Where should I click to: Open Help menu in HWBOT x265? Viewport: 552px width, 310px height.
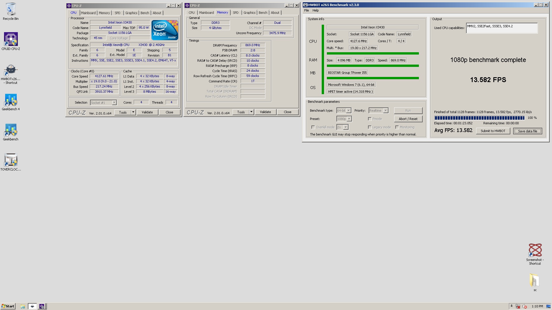pyautogui.click(x=315, y=10)
